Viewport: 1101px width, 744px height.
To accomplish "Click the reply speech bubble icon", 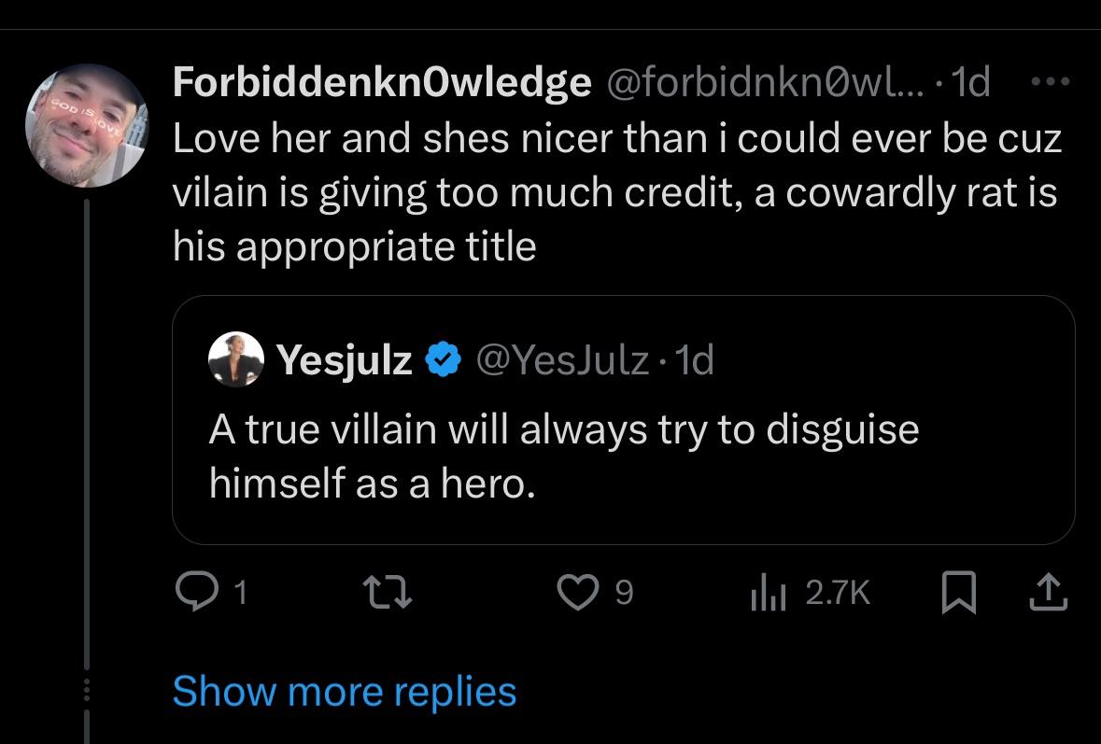I will [195, 594].
